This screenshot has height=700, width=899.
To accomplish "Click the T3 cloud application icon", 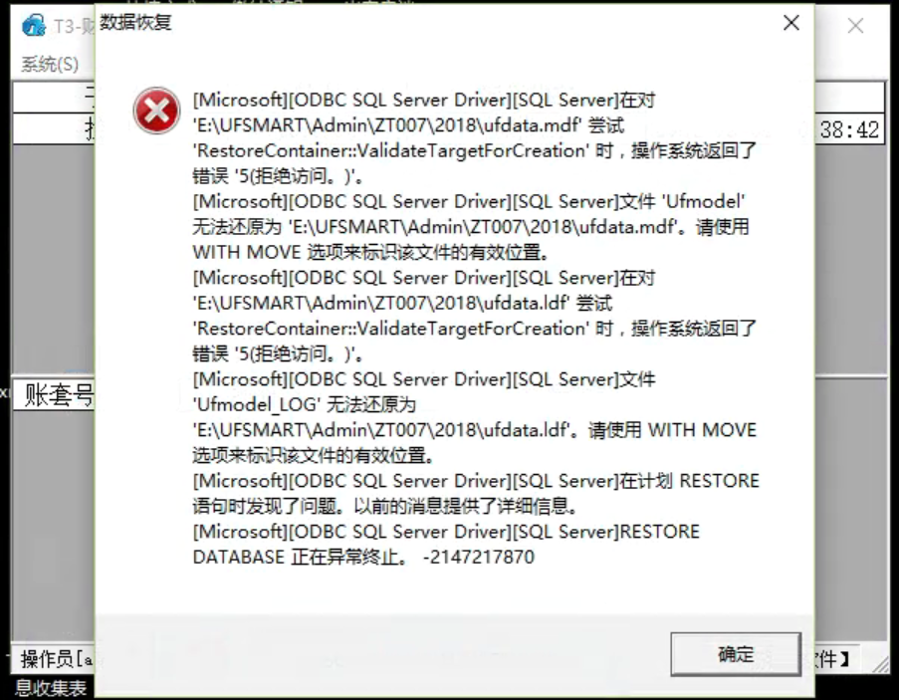I will [34, 26].
